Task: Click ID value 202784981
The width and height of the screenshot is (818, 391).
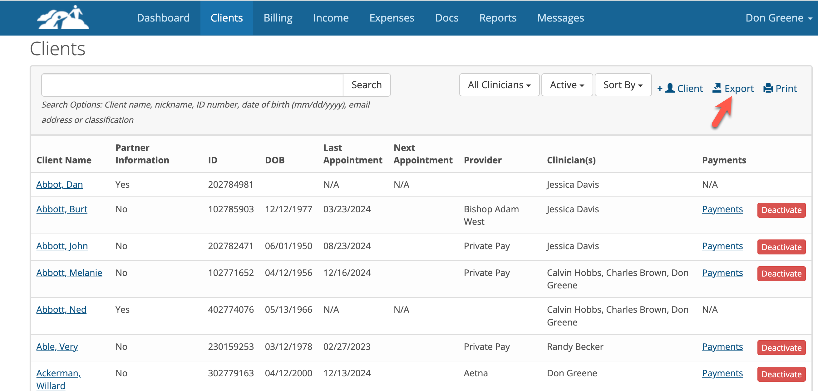Action: coord(230,185)
